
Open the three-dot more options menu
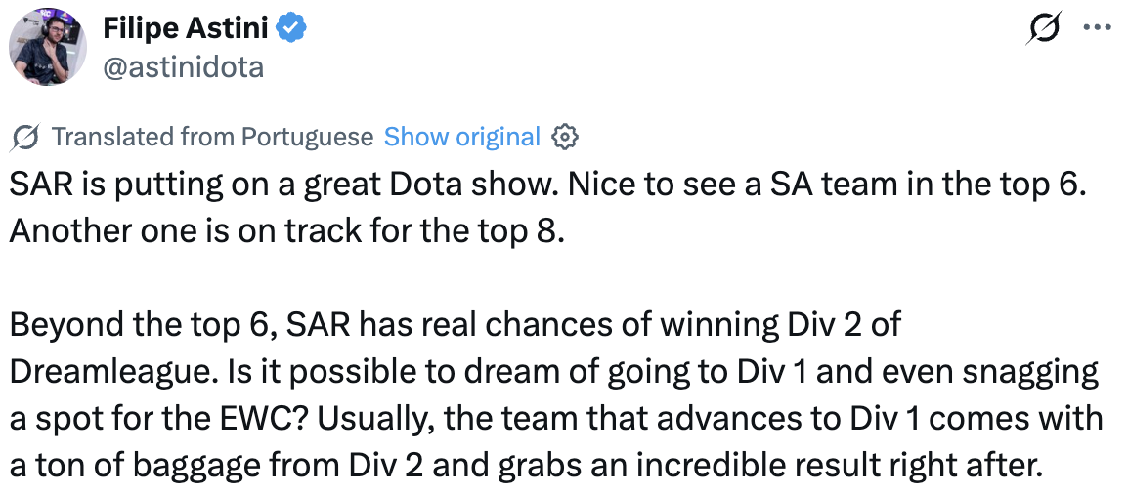click(1099, 29)
